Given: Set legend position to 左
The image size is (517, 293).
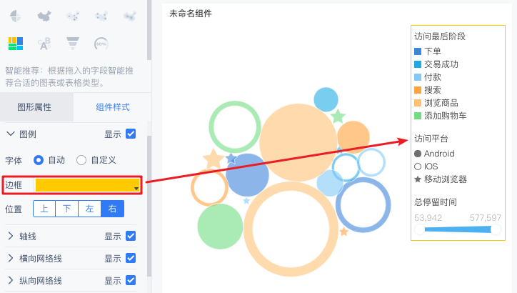Looking at the screenshot, I should coord(90,209).
